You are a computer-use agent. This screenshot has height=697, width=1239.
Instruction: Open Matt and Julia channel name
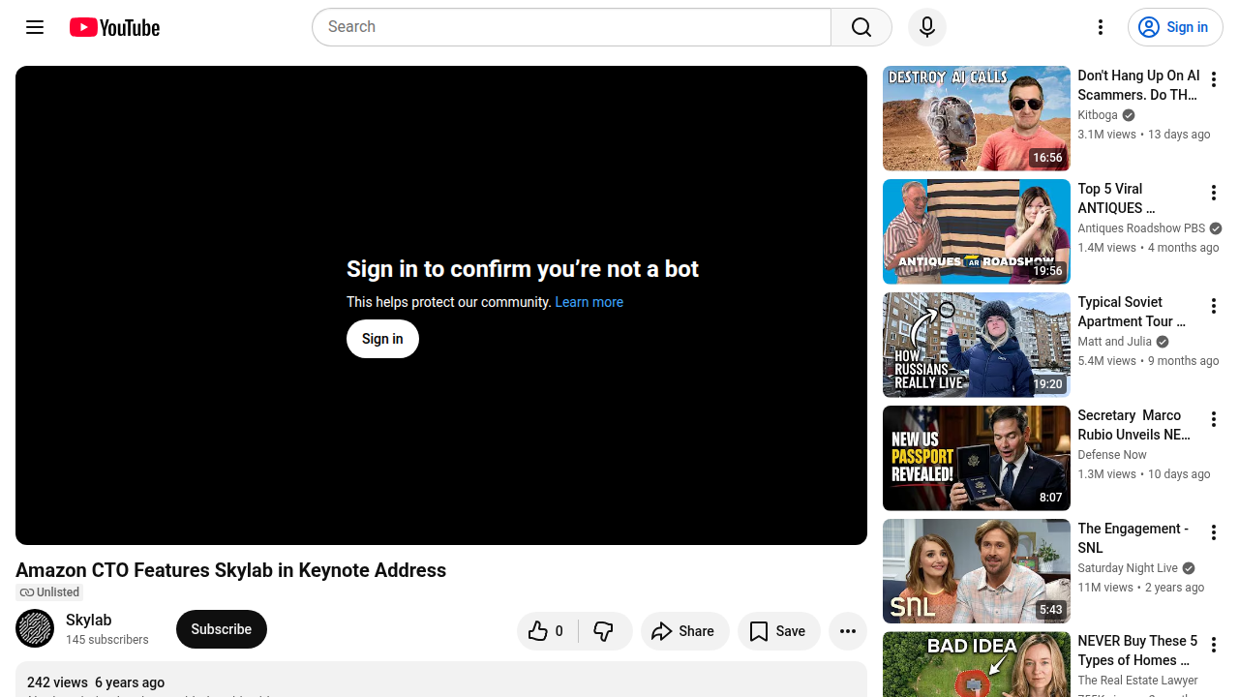tap(1114, 342)
